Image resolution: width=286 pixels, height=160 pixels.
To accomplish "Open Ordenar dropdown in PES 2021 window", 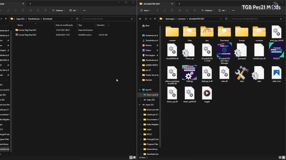I will (207, 11).
